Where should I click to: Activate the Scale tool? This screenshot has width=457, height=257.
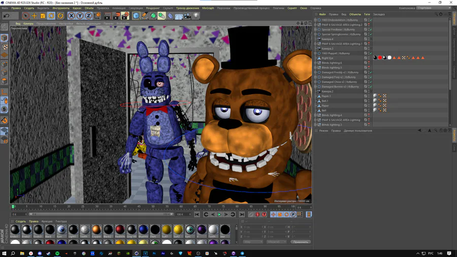pyautogui.click(x=43, y=16)
